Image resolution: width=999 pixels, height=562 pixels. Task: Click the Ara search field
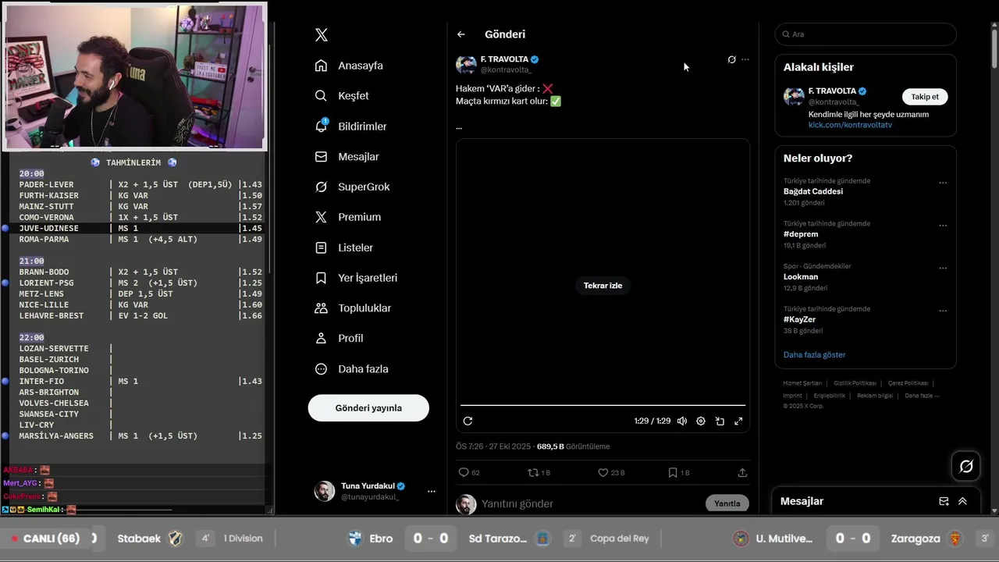(866, 34)
